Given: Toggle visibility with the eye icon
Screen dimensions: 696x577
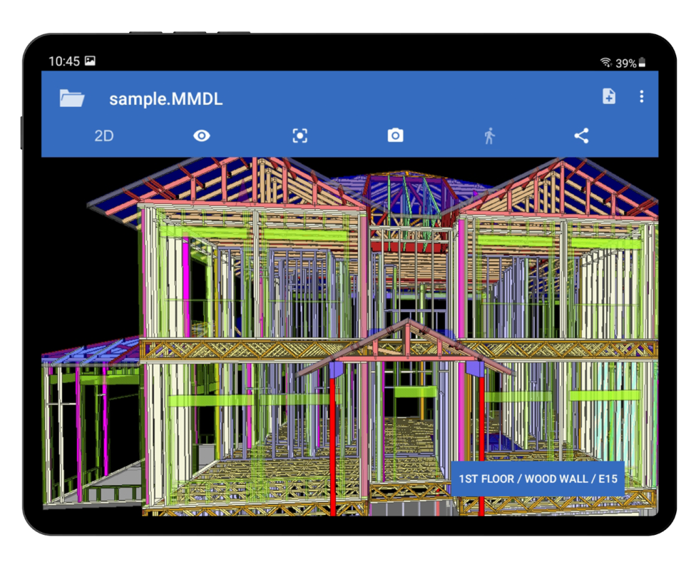Looking at the screenshot, I should point(201,136).
